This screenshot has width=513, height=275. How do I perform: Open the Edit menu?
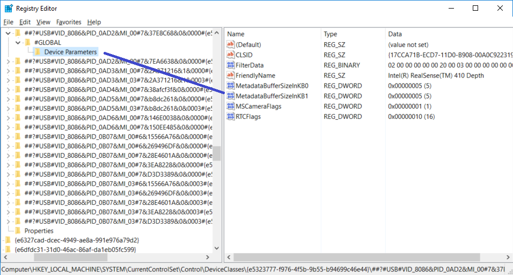(x=25, y=22)
